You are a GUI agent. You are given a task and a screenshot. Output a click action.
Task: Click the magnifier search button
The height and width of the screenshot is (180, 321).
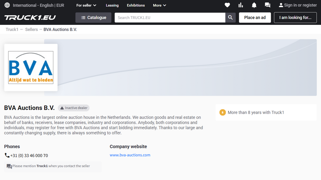231,18
